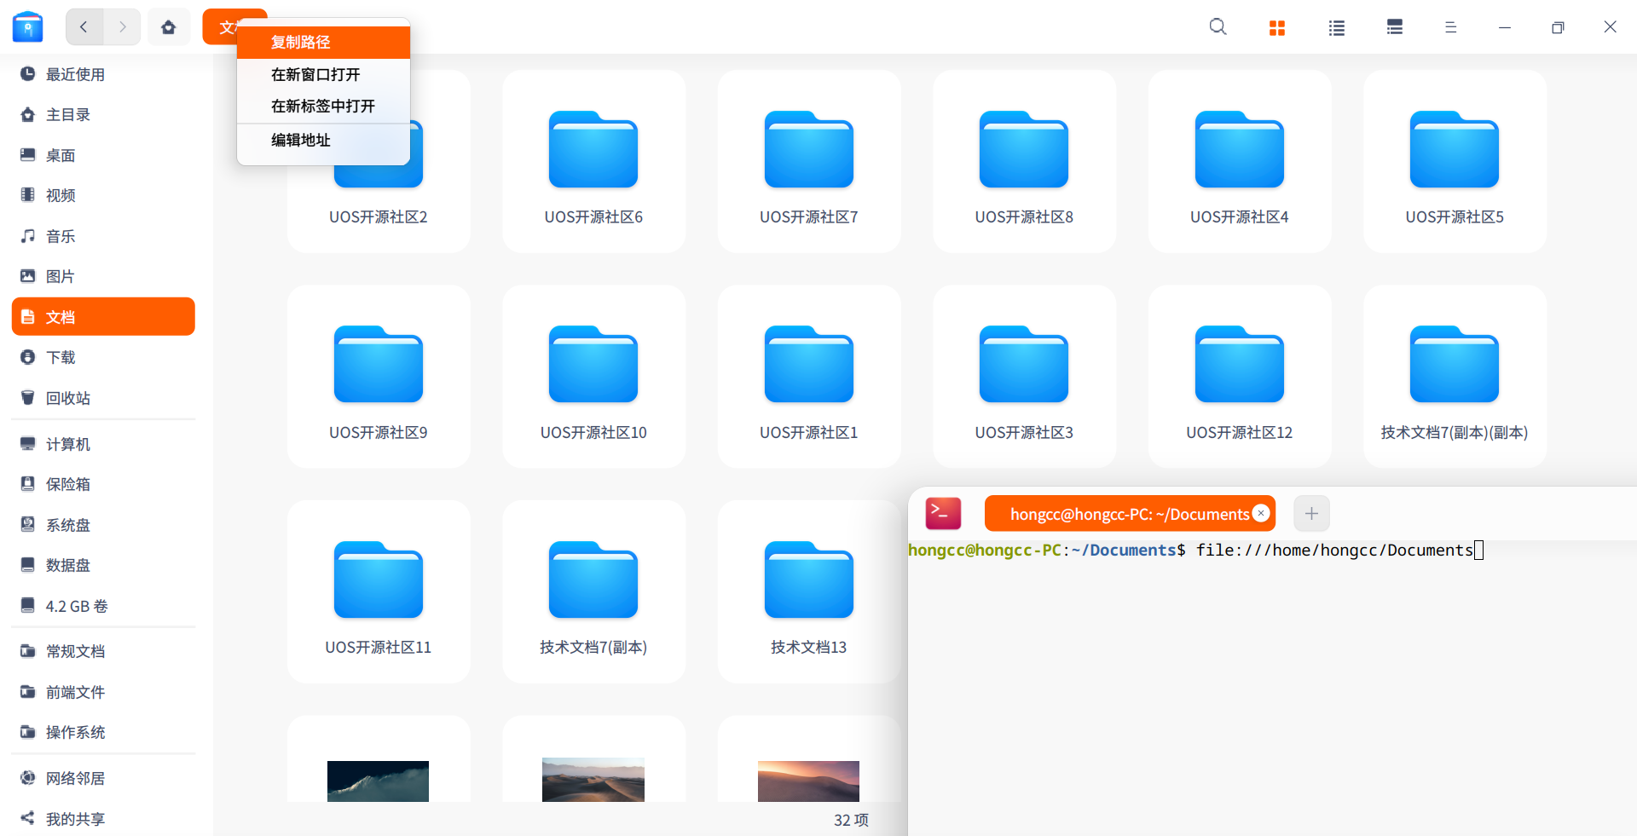
Task: Open 视频 in sidebar
Action: tap(103, 195)
